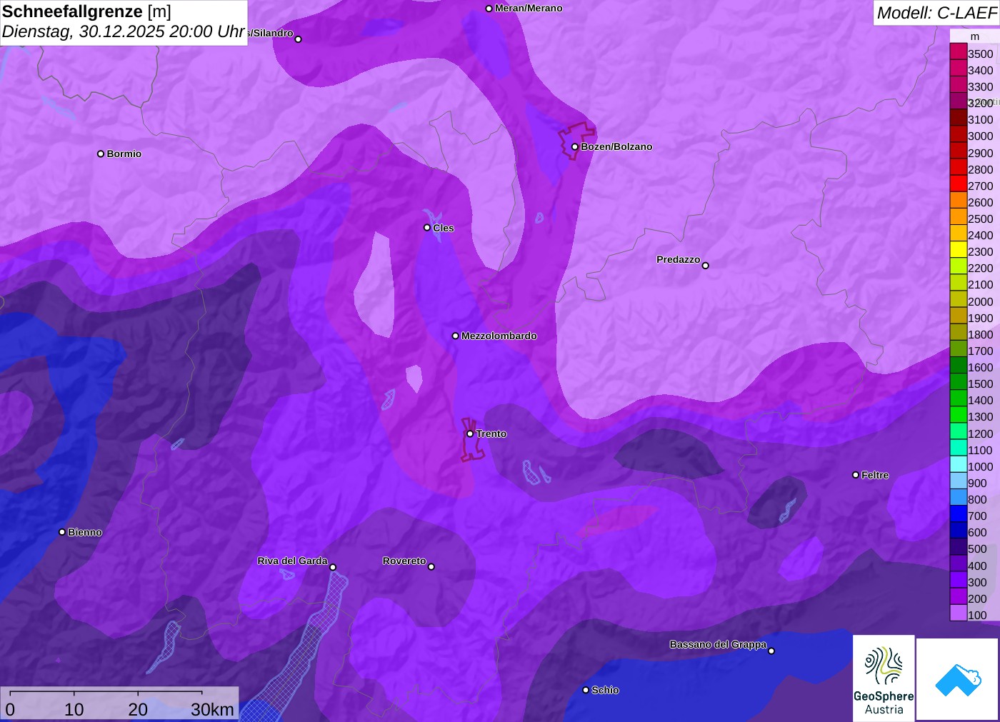
Task: Click the Feltre location marker
Action: (856, 475)
